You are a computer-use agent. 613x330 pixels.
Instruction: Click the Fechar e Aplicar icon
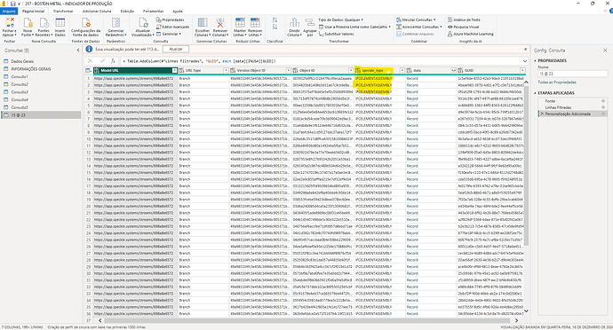point(10,23)
